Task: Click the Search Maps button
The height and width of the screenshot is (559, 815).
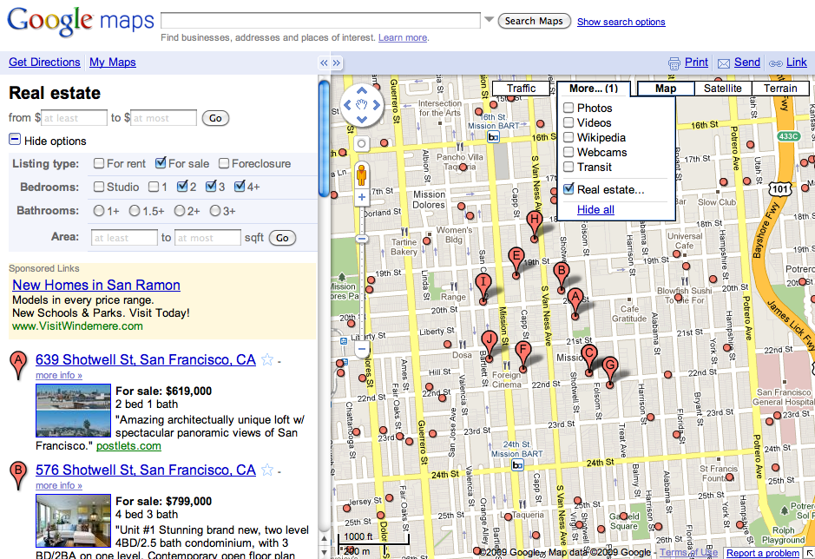Action: pyautogui.click(x=534, y=22)
